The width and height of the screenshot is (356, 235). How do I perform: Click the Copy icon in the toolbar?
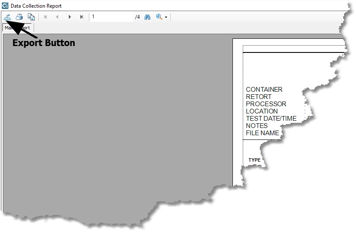pyautogui.click(x=31, y=17)
